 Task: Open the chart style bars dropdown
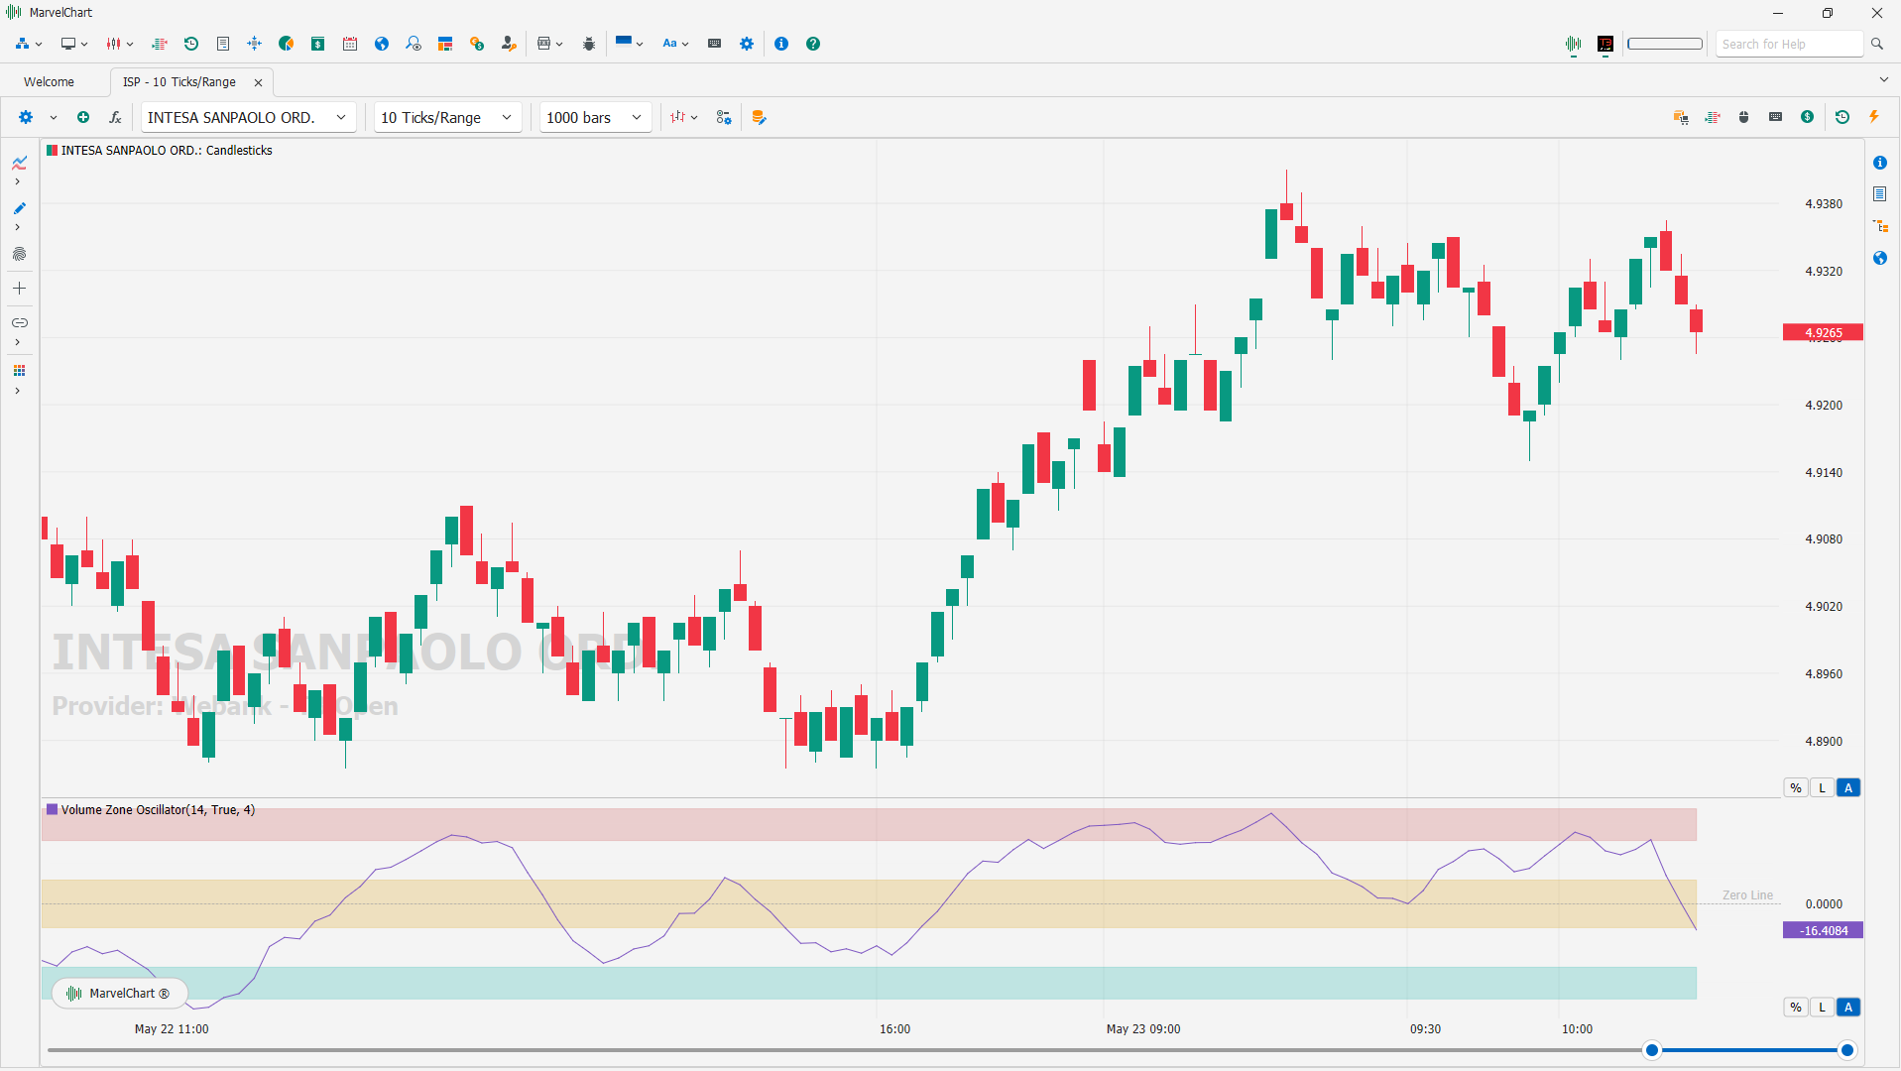click(683, 117)
